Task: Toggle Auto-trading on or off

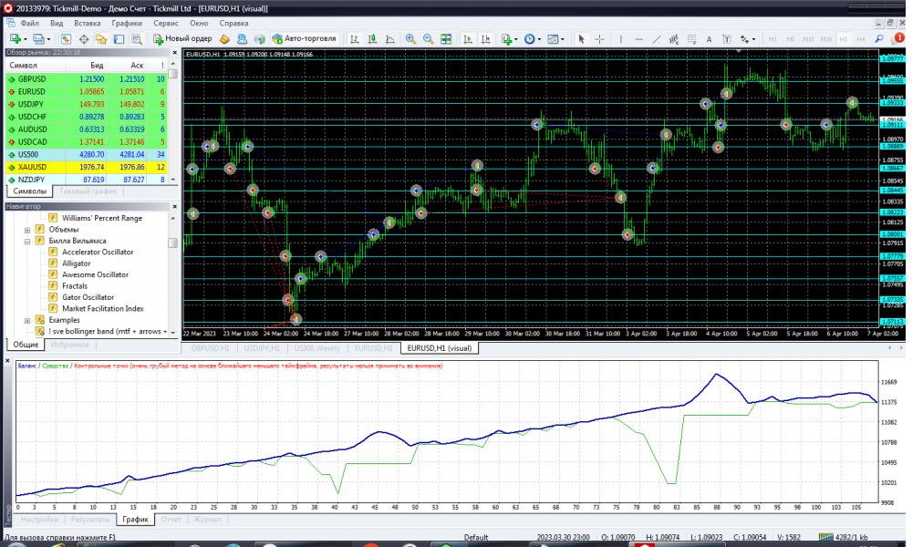Action: tap(305, 39)
